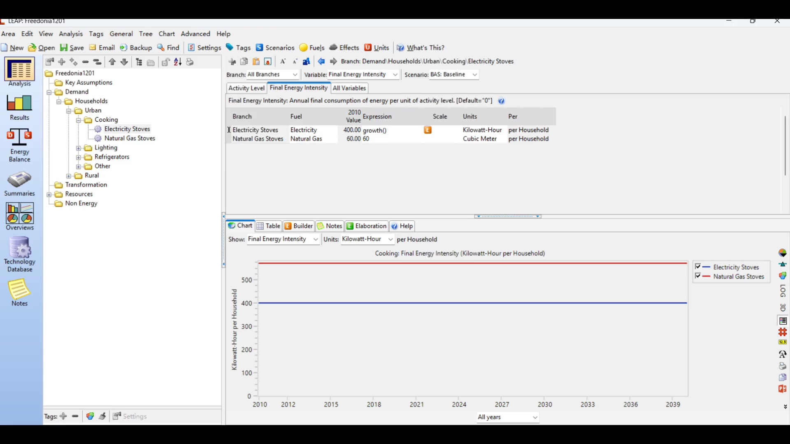
Task: Click the Save toolbar button
Action: click(72, 48)
